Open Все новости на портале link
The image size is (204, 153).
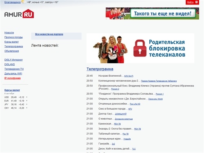(x=49, y=34)
